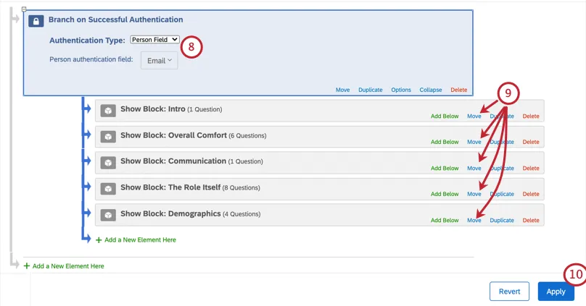Open the Person authentication field Email dropdown

click(x=160, y=61)
